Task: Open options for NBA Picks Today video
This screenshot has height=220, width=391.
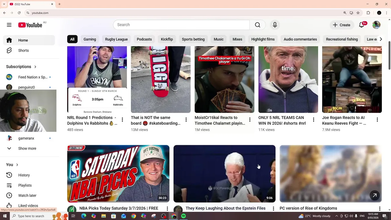Action: (x=167, y=208)
